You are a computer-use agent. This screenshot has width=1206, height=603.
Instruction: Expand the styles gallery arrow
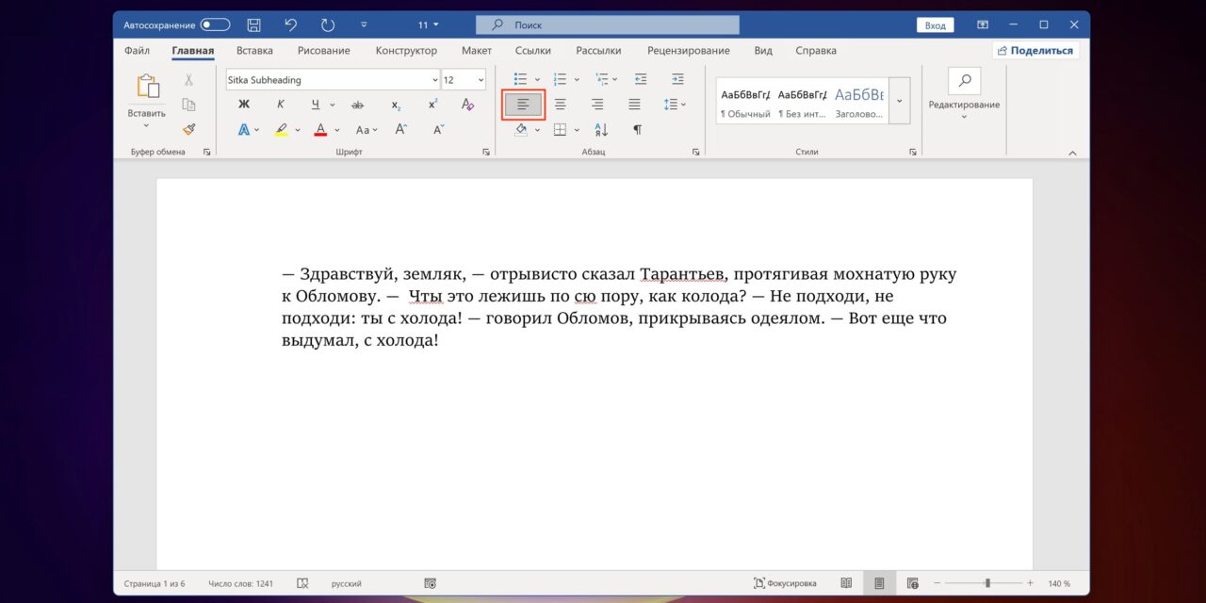pos(899,101)
